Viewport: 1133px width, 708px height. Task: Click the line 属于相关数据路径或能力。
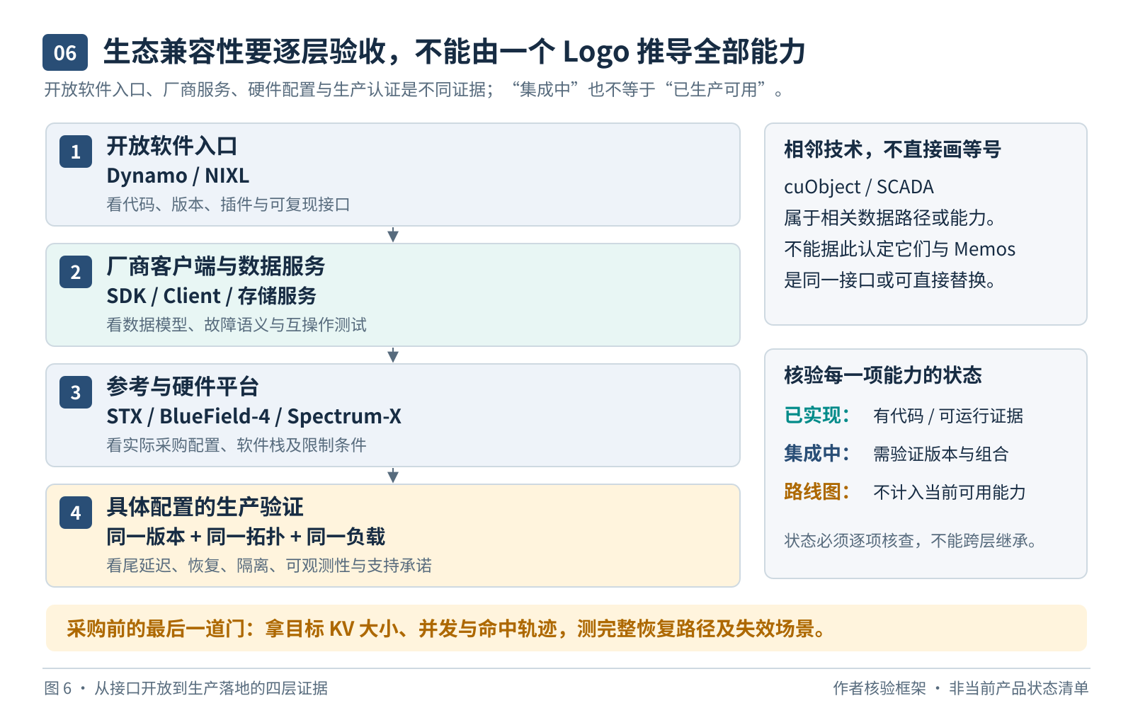click(890, 218)
